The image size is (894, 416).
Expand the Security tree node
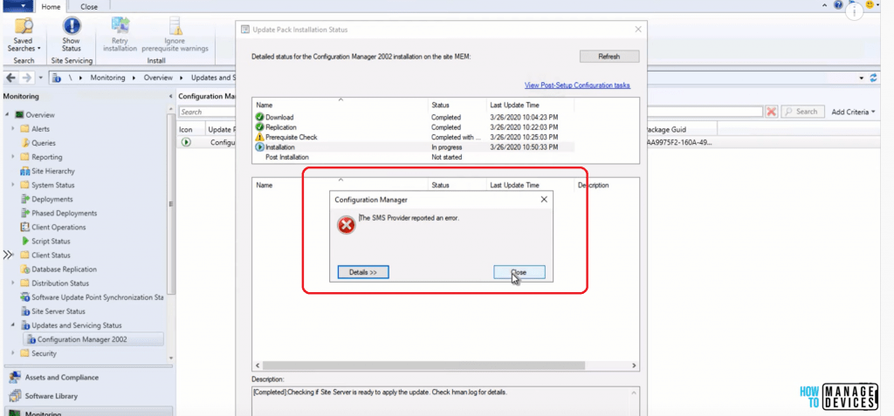tap(12, 353)
